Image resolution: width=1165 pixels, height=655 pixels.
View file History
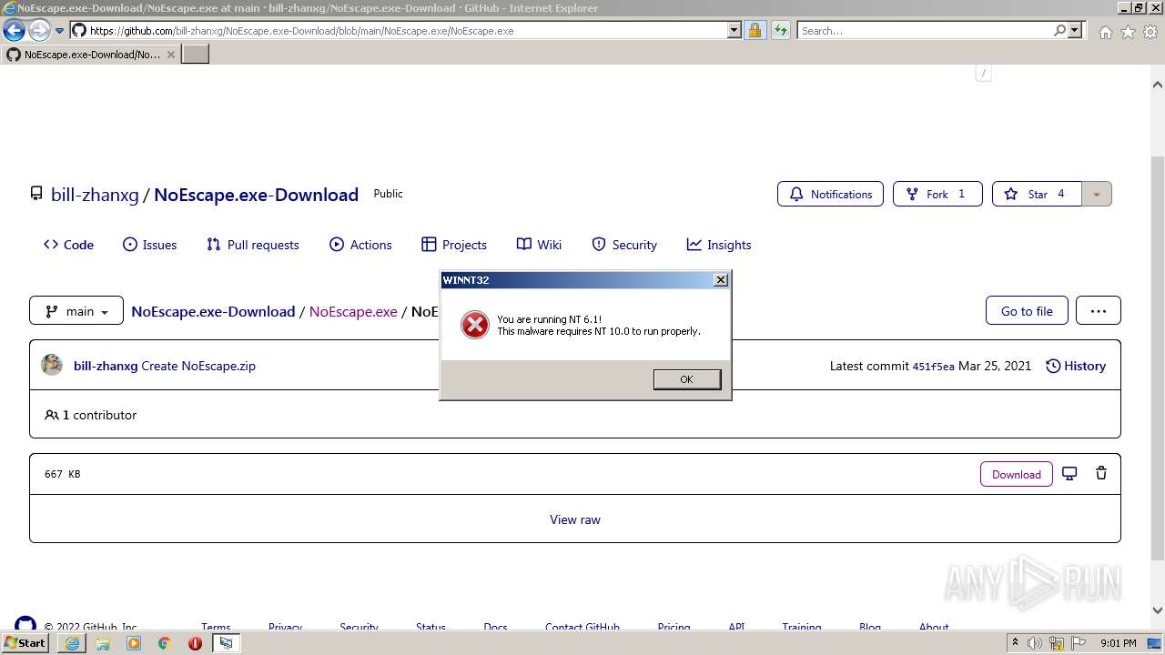pos(1076,366)
